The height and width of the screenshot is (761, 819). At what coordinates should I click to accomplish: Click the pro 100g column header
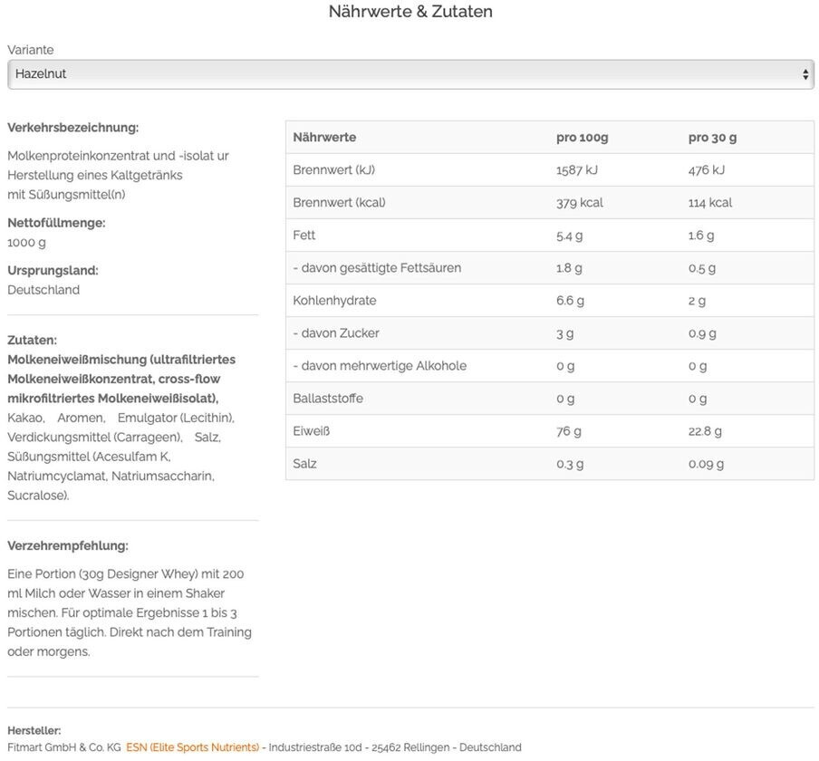582,138
